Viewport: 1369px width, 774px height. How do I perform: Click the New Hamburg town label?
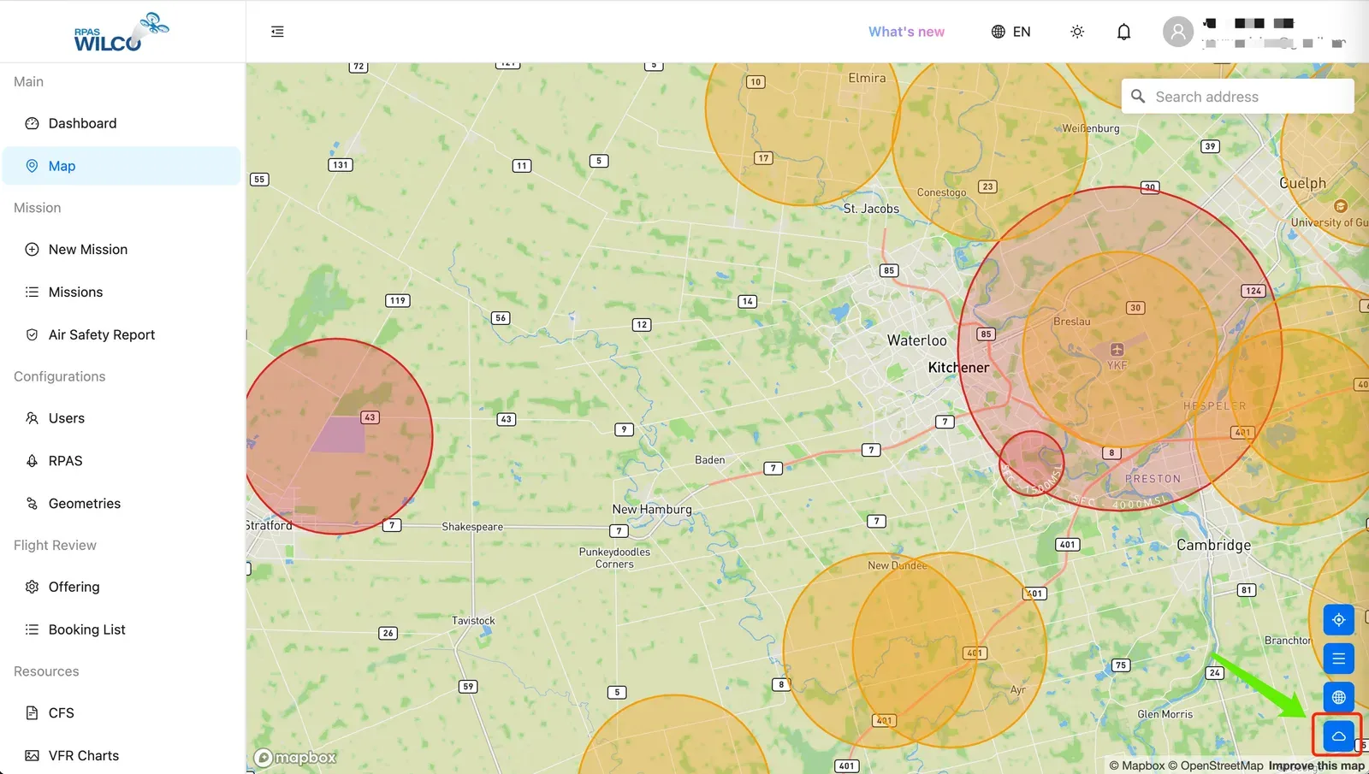pos(652,509)
